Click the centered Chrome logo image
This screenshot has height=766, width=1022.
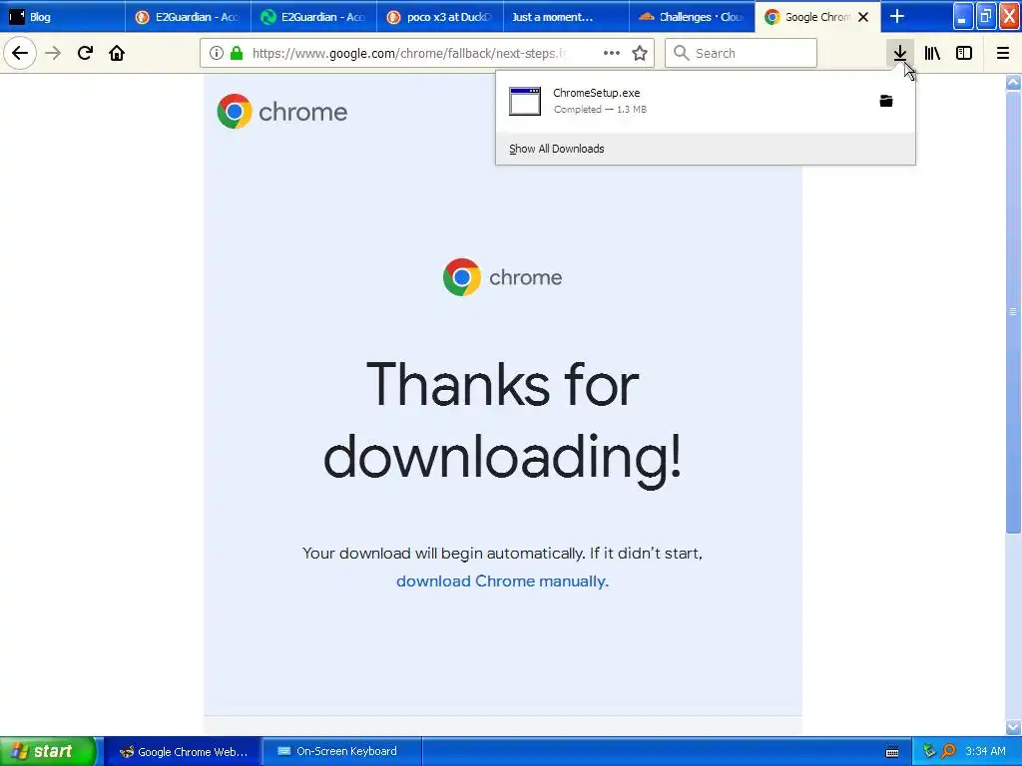(503, 277)
